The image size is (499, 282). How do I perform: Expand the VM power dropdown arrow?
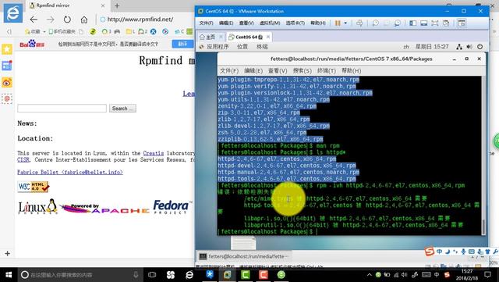pos(345,23)
